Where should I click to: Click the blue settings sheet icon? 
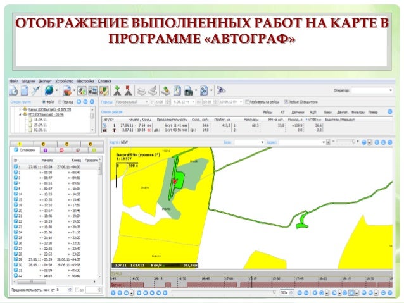coord(204,90)
